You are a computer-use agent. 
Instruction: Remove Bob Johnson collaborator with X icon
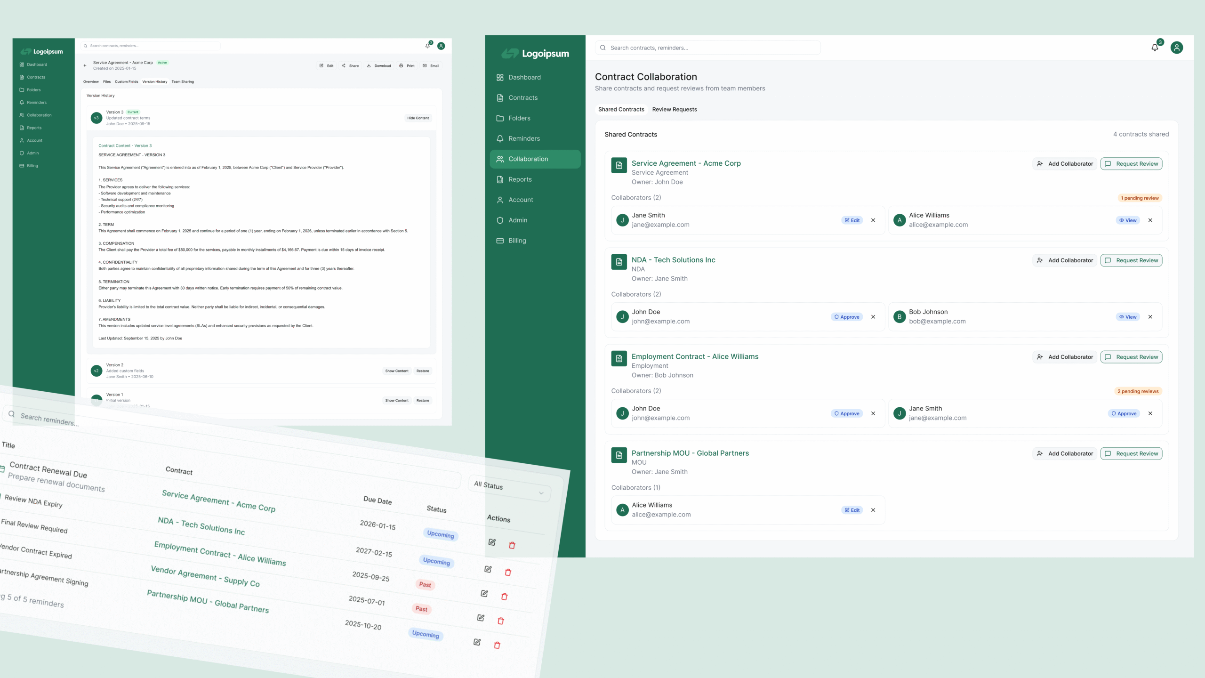pos(1150,317)
